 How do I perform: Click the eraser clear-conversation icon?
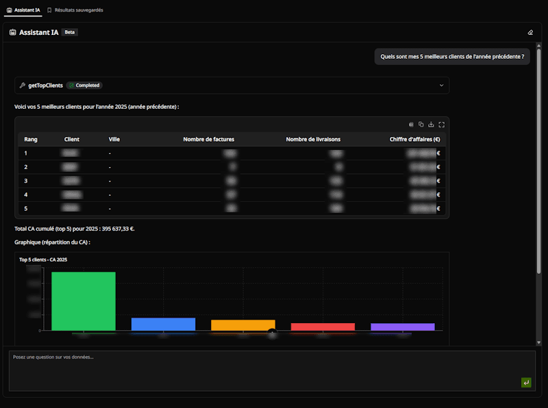(x=530, y=32)
